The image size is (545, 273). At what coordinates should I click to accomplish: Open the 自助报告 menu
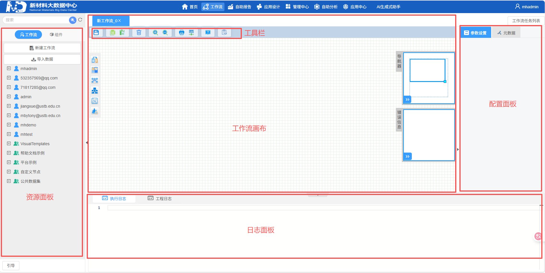coord(240,7)
